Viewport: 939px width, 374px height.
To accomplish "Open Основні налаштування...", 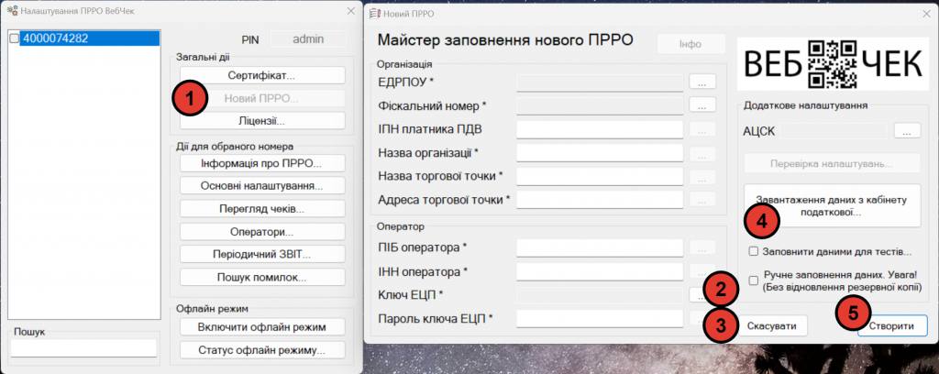I will 262,186.
